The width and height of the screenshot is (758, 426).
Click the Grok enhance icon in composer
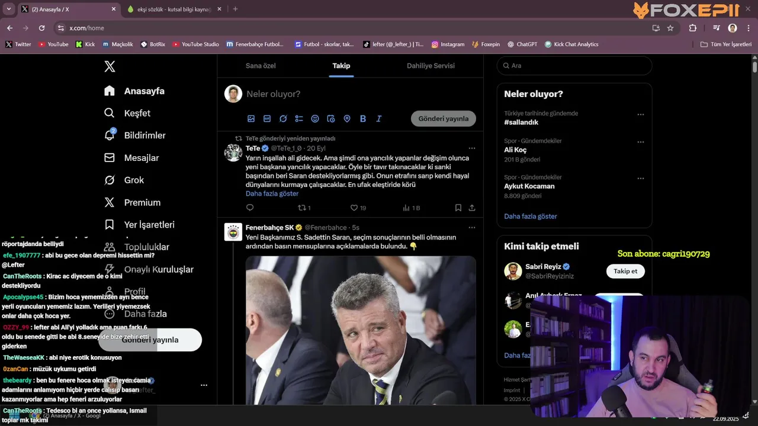click(283, 119)
